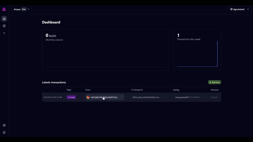The image size is (253, 142).
Task: Open external link arrow beside sender address
Action: coord(122,97)
